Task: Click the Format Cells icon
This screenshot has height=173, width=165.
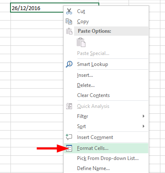Action: tap(69, 148)
